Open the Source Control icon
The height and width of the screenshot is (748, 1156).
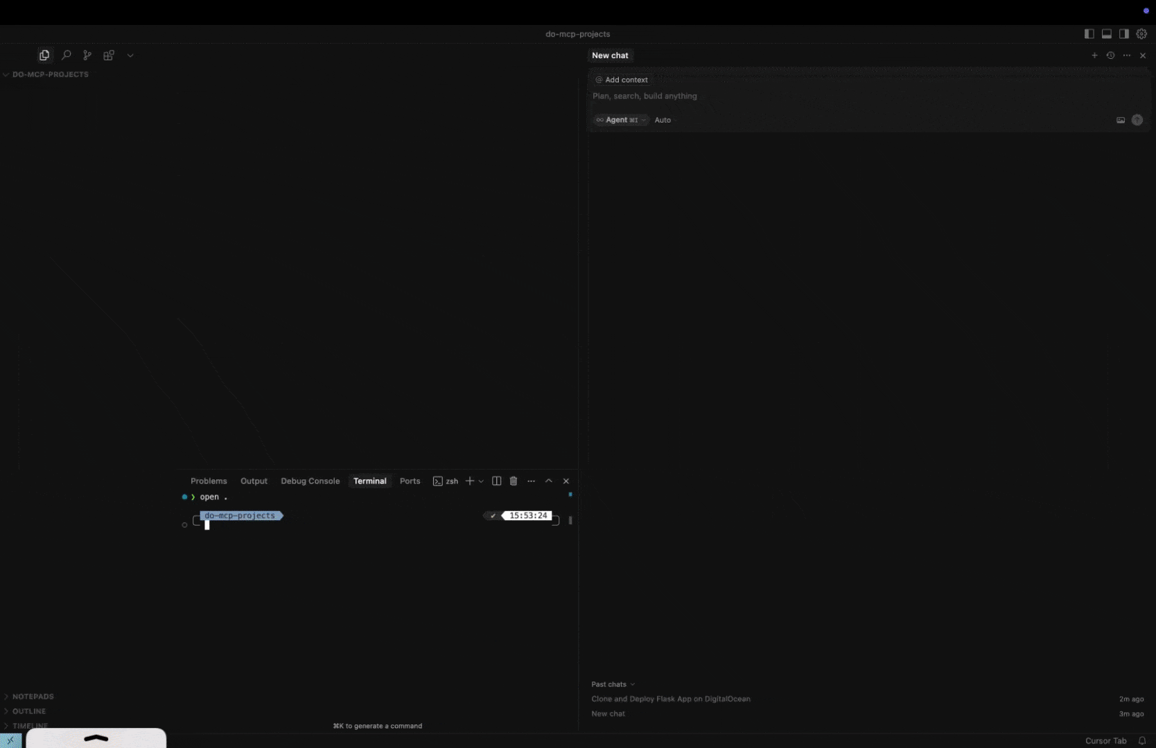[87, 55]
